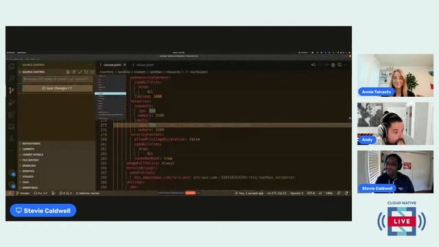Expand the COMMIT DETAILS section
The width and height of the screenshot is (439, 247).
tap(33, 154)
